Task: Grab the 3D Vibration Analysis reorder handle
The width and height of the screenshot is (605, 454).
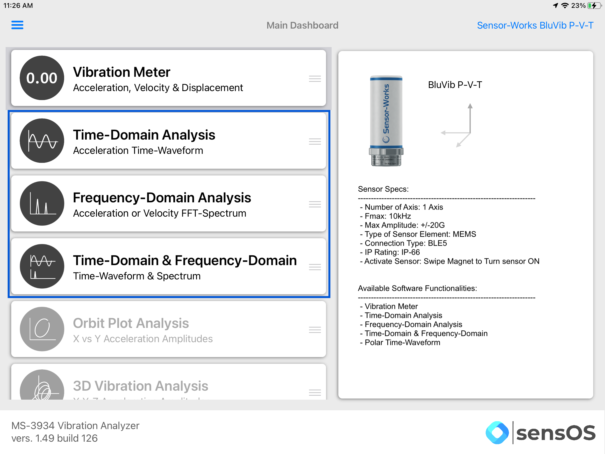Action: pyautogui.click(x=315, y=393)
